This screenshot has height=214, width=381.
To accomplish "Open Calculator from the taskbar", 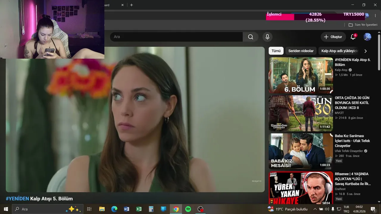I will click(151, 209).
